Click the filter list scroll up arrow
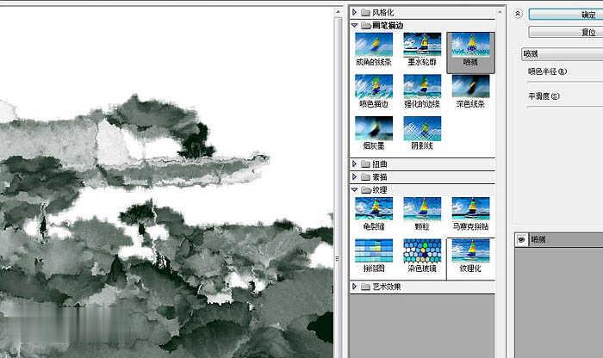This screenshot has width=603, height=358. tap(500, 12)
